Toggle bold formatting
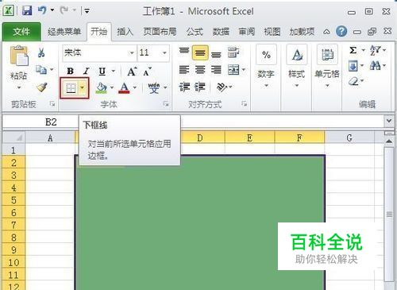The image size is (397, 290). pos(71,71)
